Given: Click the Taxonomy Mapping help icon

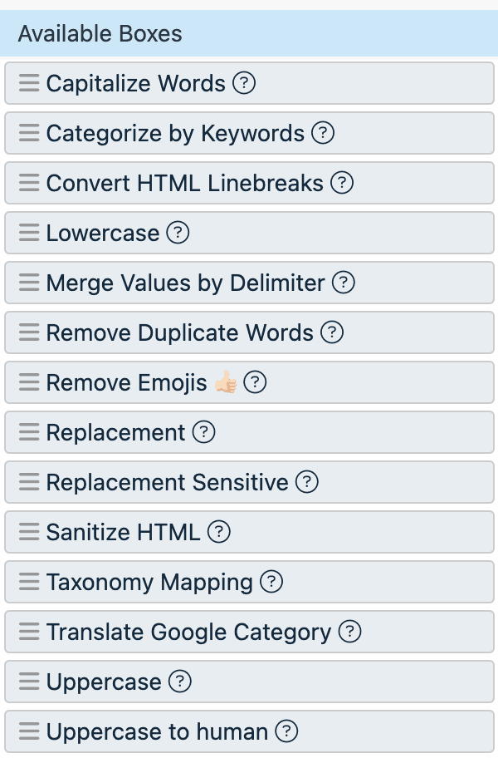Looking at the screenshot, I should pos(271,582).
